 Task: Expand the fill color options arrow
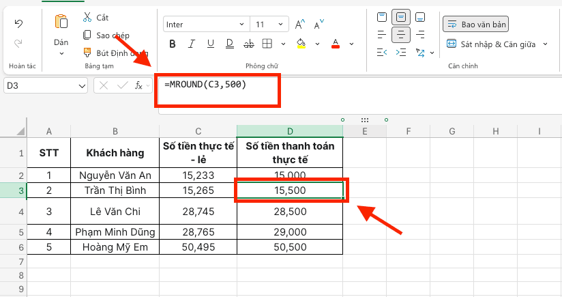317,44
